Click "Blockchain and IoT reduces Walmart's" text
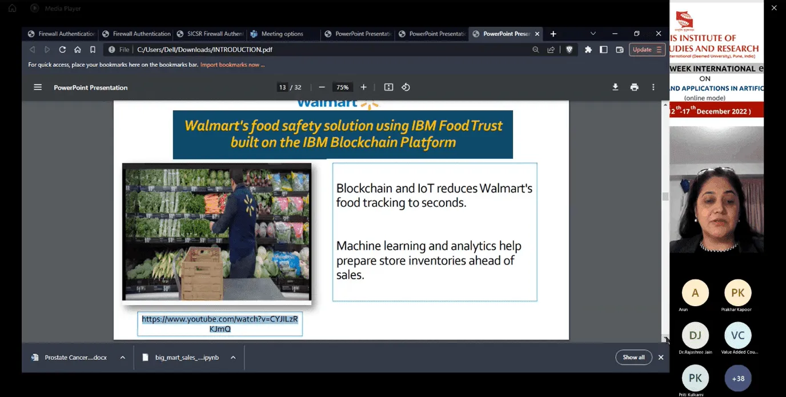The width and height of the screenshot is (786, 397). click(434, 188)
